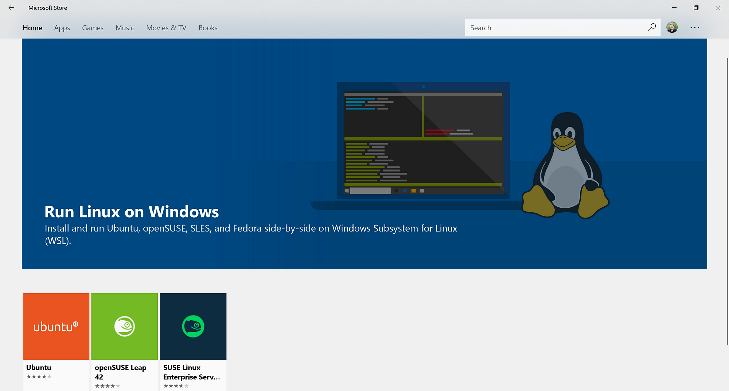
Task: Open the three-dot more menu
Action: click(695, 27)
